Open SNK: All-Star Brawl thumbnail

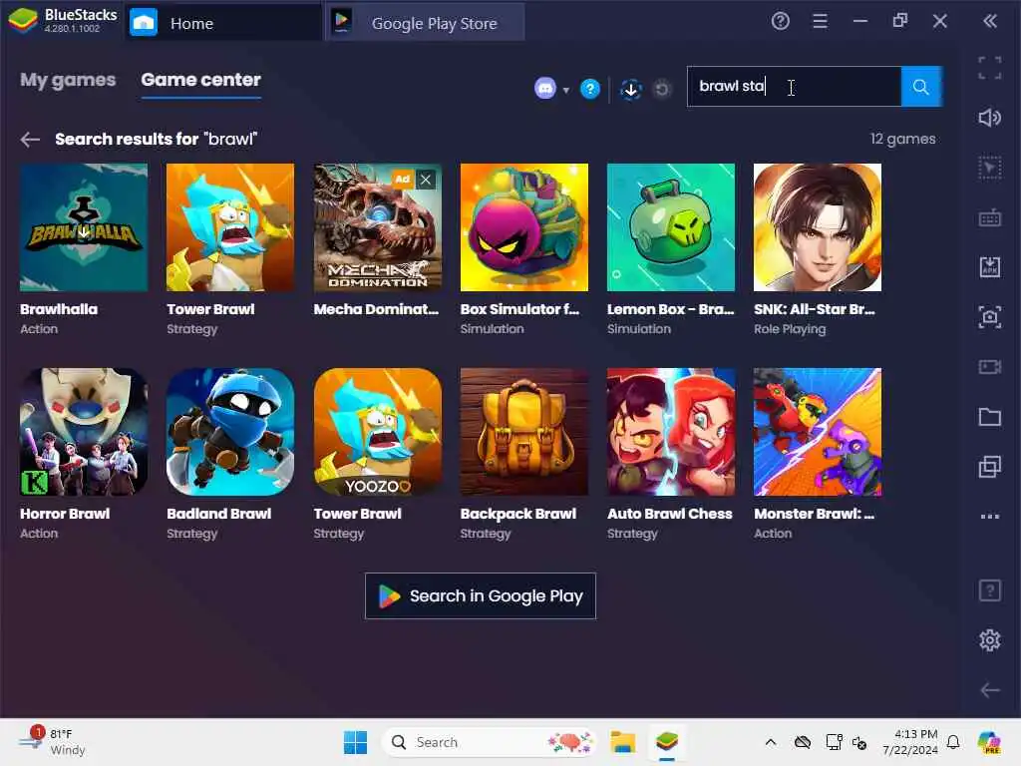coord(818,226)
